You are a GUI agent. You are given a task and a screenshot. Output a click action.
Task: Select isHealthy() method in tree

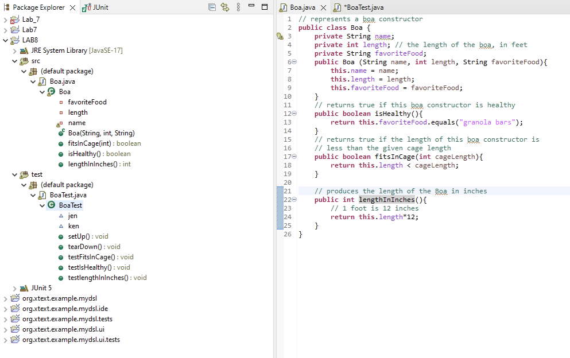coord(99,154)
